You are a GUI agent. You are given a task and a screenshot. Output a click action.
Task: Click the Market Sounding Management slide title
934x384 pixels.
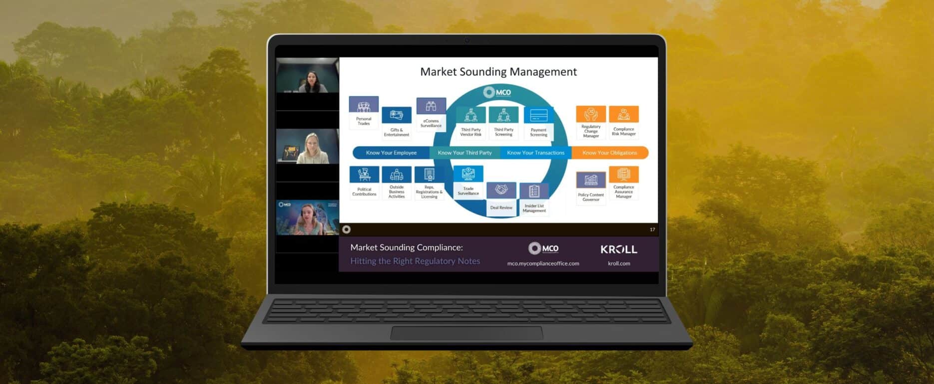pos(498,72)
